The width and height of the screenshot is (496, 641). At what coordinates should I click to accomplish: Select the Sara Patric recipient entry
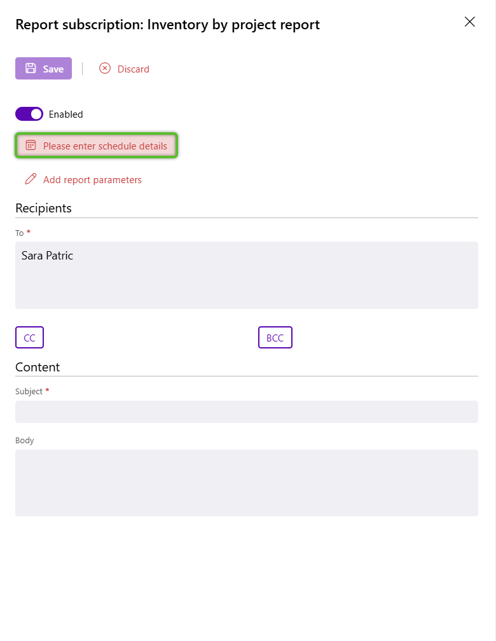(47, 256)
